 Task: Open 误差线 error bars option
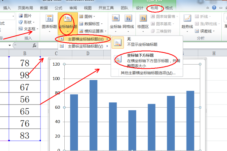point(205,31)
